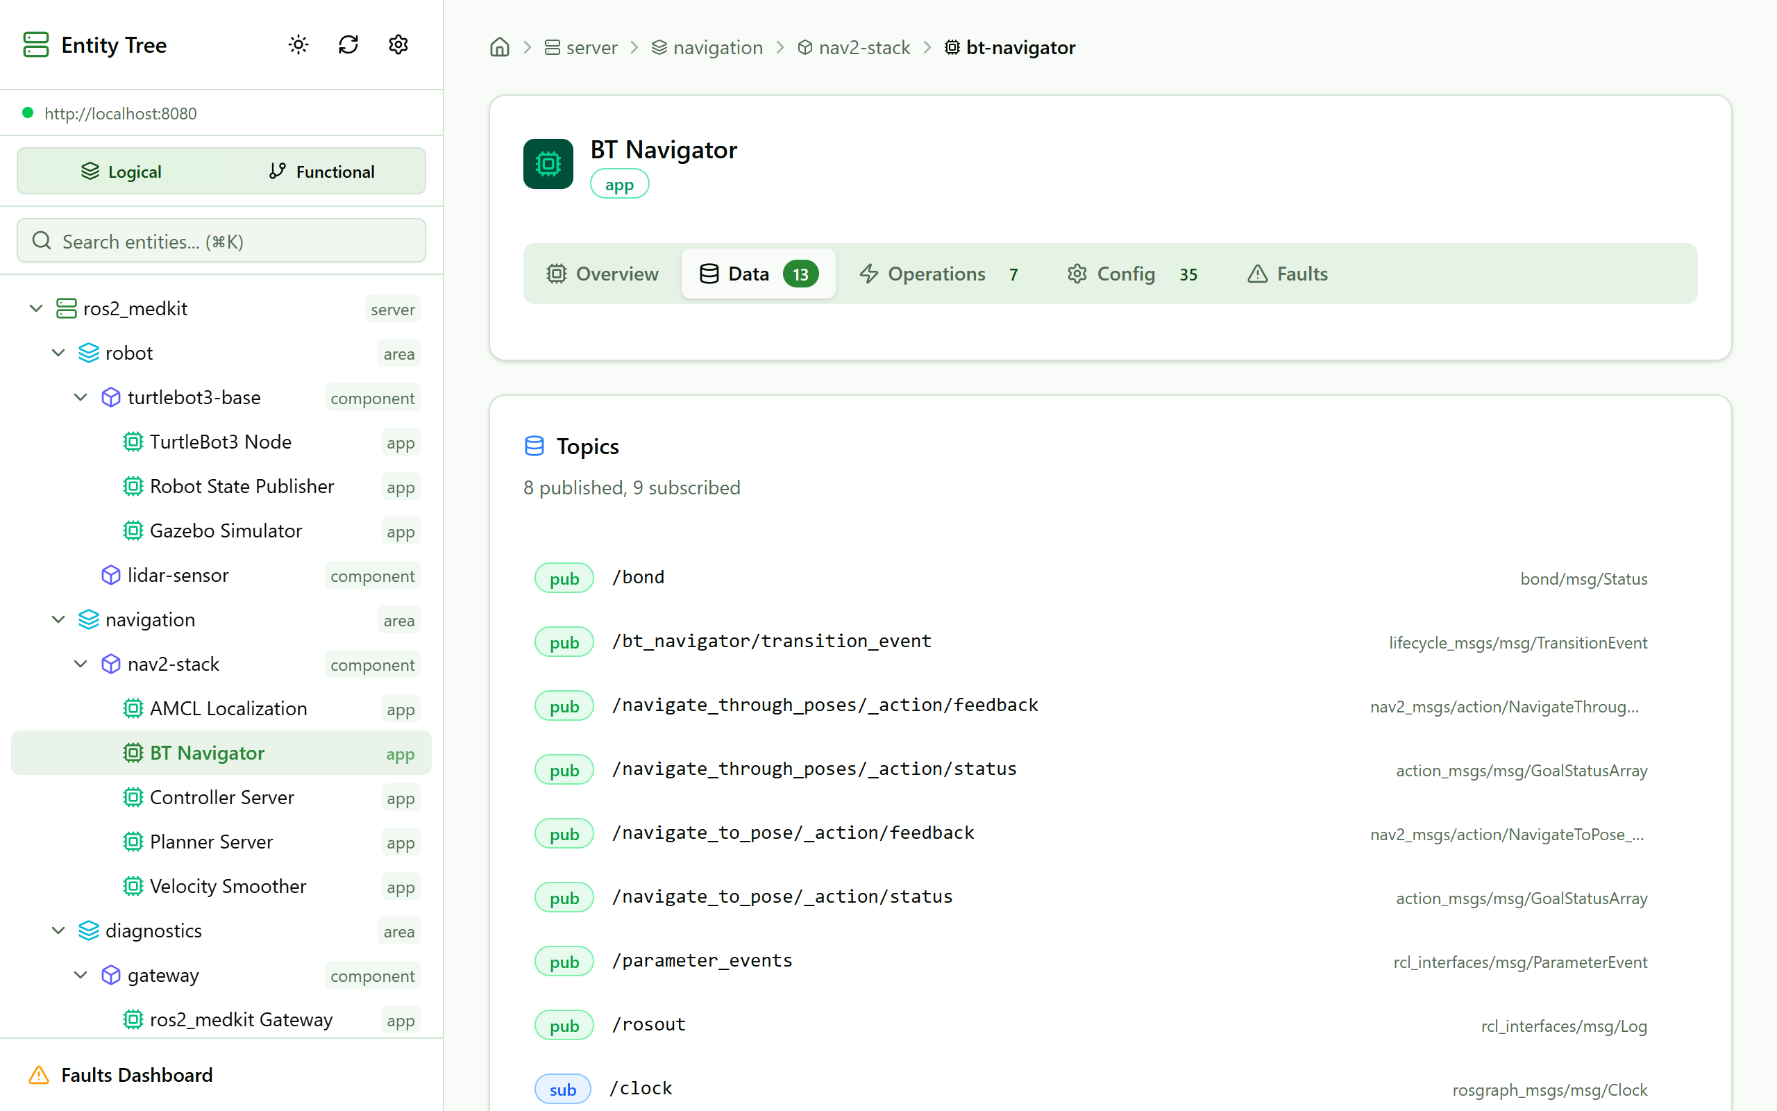Switch to Functional tree view
Viewport: 1777px width, 1111px height.
click(321, 172)
